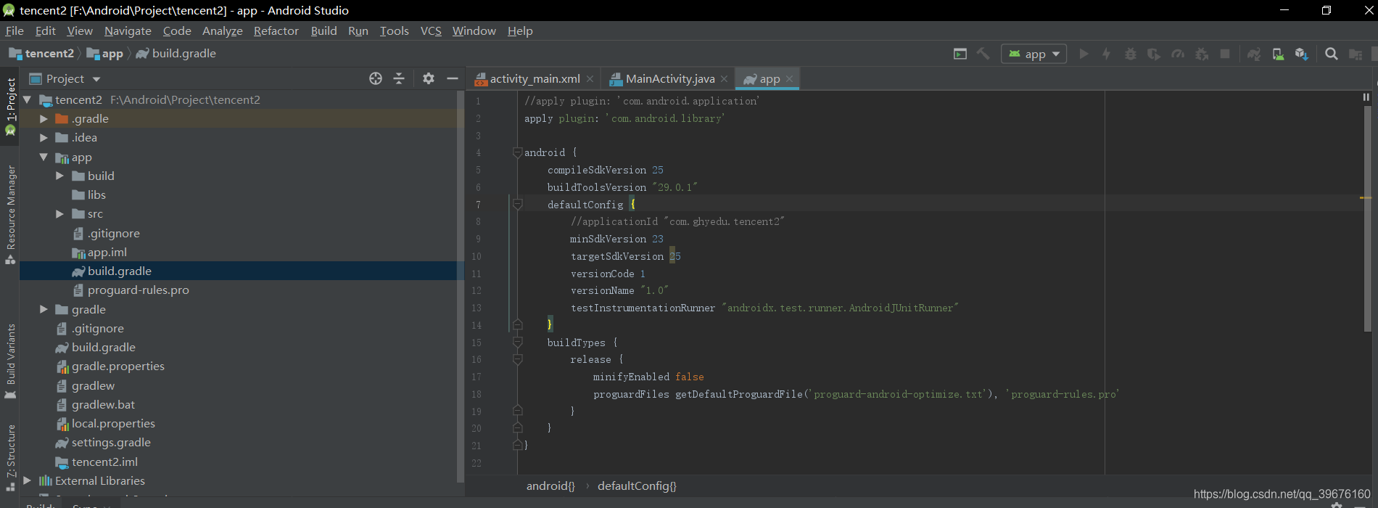Open Project panel settings gear
Image resolution: width=1378 pixels, height=508 pixels.
point(429,78)
